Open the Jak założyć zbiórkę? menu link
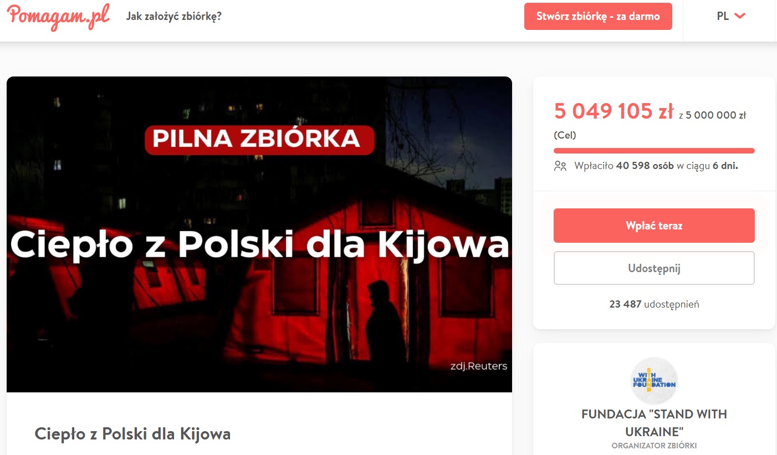 pos(174,16)
